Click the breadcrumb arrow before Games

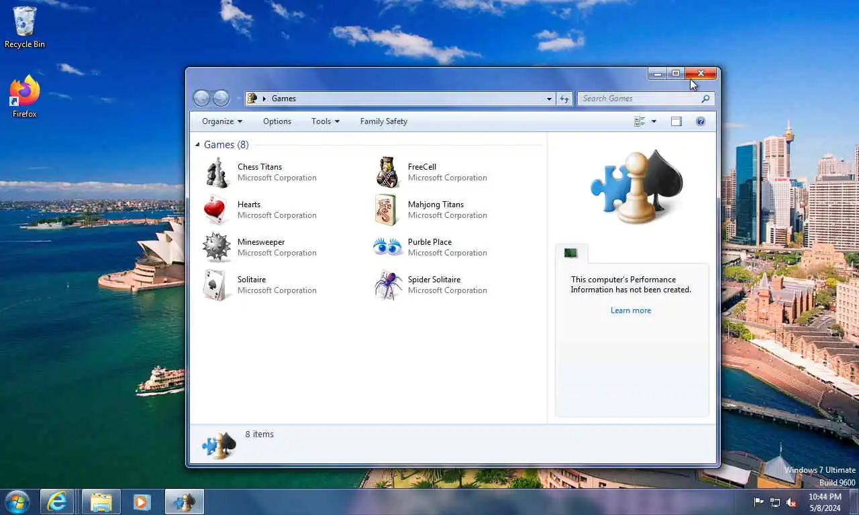(264, 99)
